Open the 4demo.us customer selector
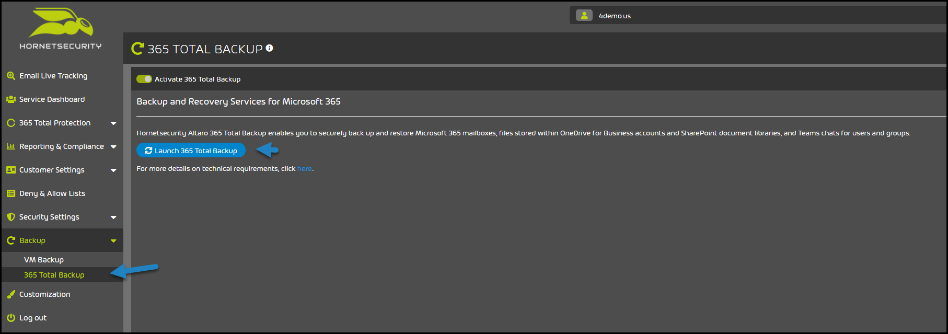 [x=758, y=16]
